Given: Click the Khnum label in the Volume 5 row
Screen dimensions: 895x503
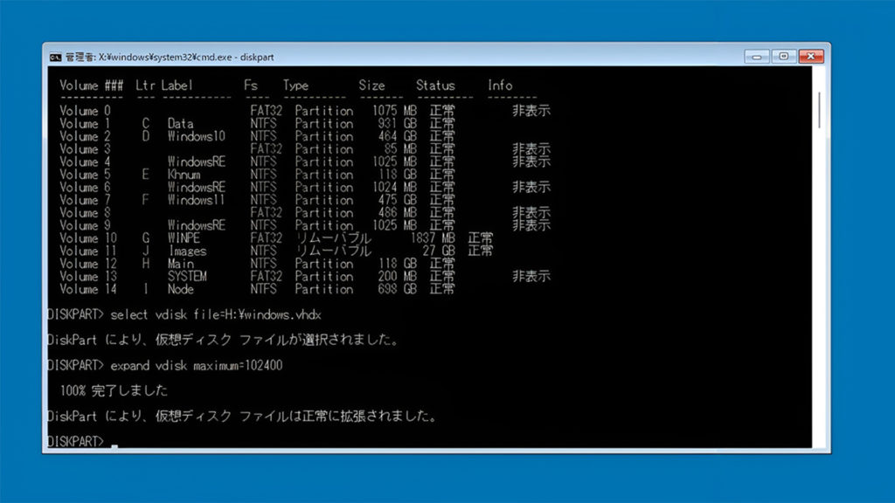Looking at the screenshot, I should pyautogui.click(x=184, y=175).
